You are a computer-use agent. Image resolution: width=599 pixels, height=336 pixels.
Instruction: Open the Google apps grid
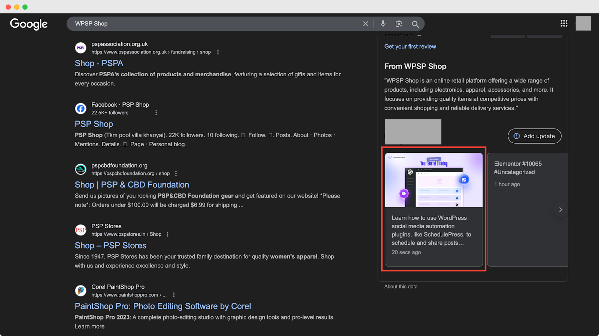[x=564, y=23]
